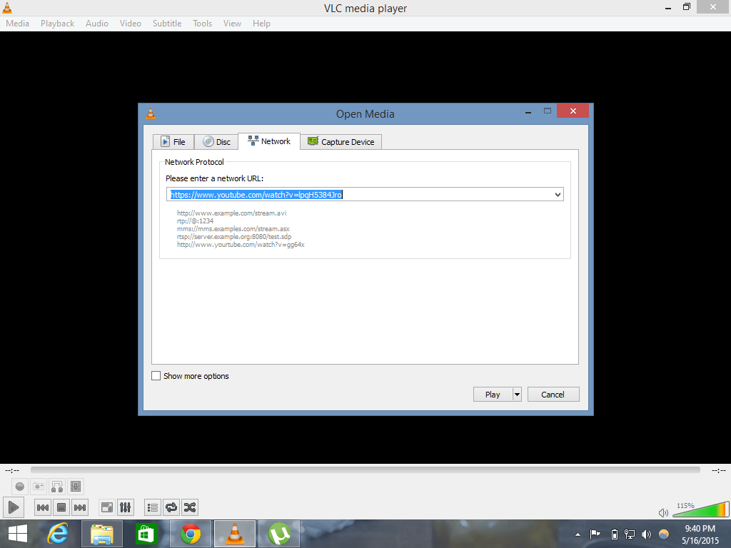
Task: Toggle shuffle random playback
Action: click(x=190, y=507)
